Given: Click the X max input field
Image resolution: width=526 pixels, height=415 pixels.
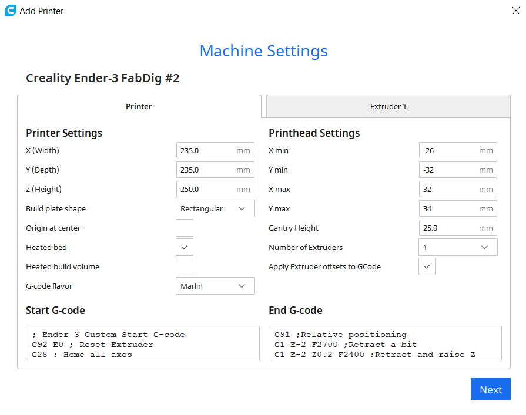Looking at the screenshot, I should 458,189.
